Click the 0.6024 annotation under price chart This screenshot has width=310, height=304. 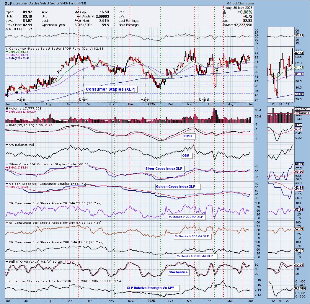click(146, 100)
